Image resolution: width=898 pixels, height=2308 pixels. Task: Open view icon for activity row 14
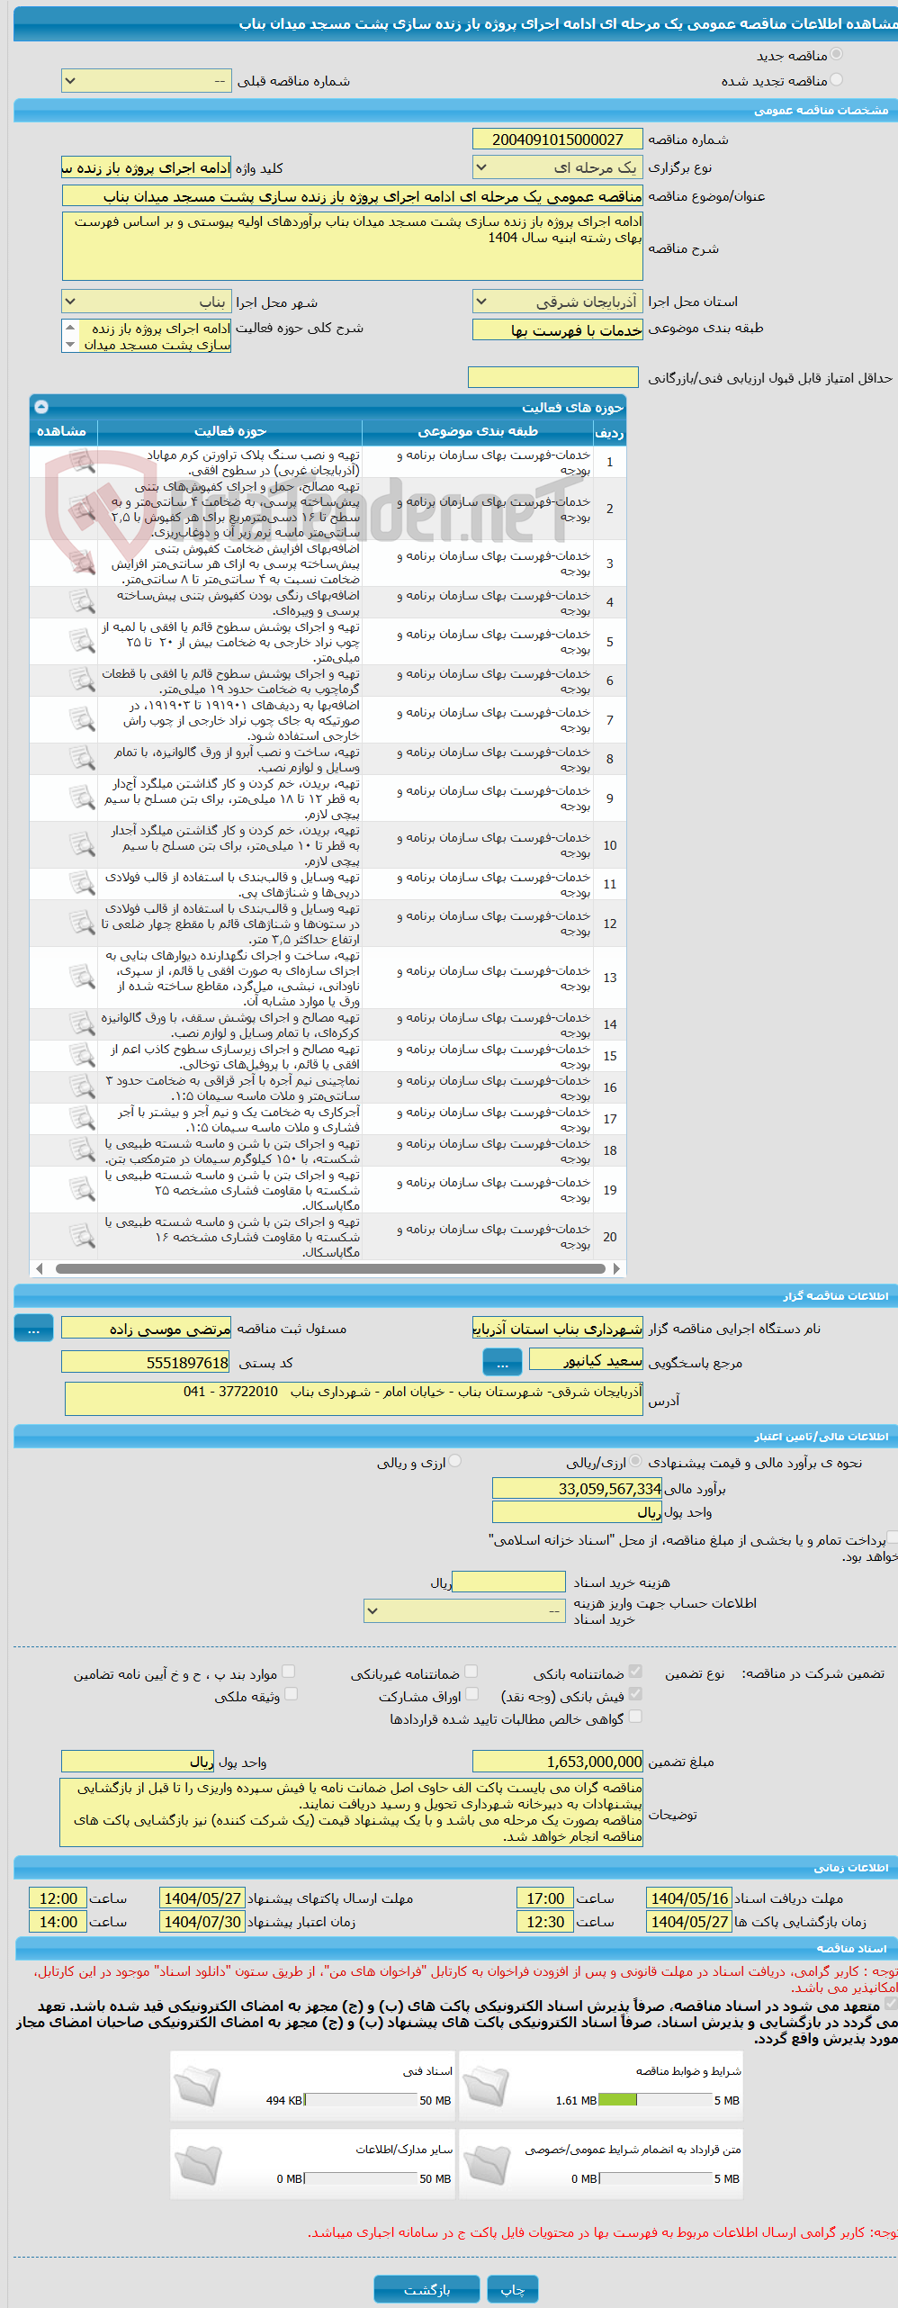tap(82, 1024)
